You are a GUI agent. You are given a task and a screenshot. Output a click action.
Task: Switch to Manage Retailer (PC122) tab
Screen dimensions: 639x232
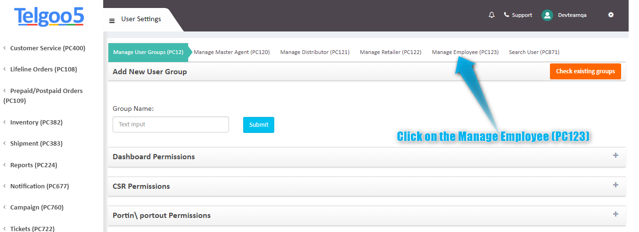coord(391,52)
